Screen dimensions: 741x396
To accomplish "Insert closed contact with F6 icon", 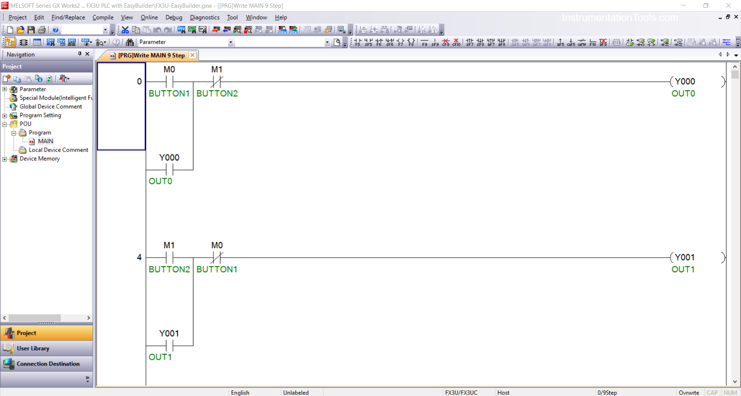I will (x=379, y=42).
